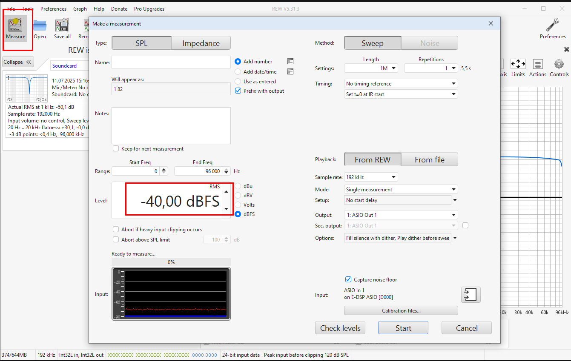
Task: Click the measurement Name field
Action: click(171, 62)
